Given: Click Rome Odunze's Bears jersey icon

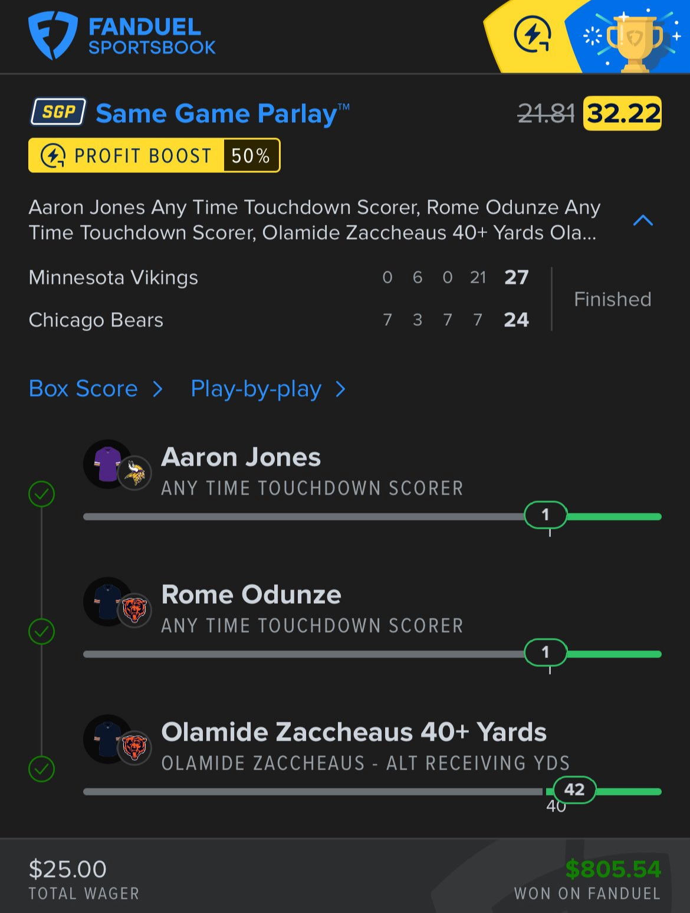Looking at the screenshot, I should (x=109, y=601).
